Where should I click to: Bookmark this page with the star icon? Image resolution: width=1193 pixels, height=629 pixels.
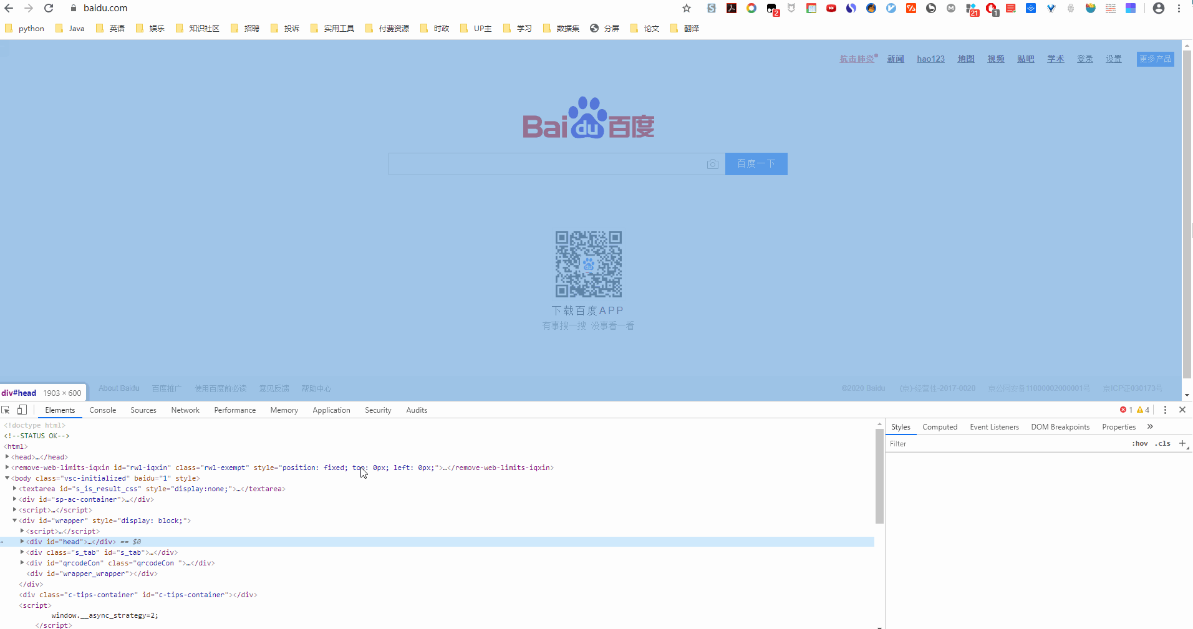pyautogui.click(x=687, y=8)
